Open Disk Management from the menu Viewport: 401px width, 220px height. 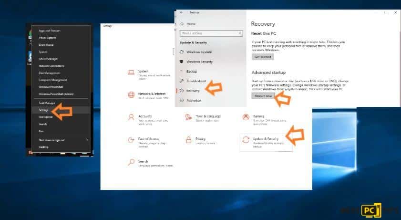[x=50, y=73]
